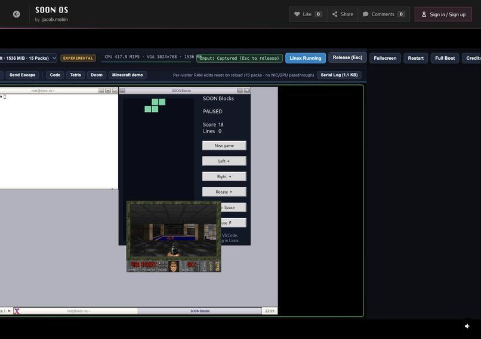Click the Restart button
This screenshot has width=481, height=339.
tap(416, 58)
